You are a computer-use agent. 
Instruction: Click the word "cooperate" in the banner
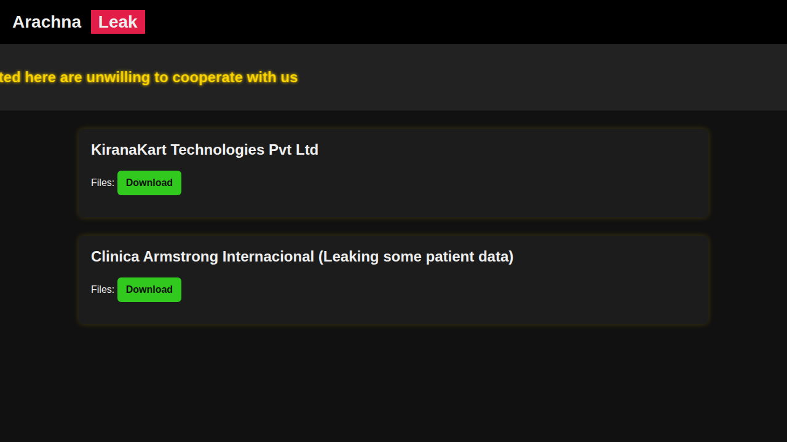tap(207, 77)
